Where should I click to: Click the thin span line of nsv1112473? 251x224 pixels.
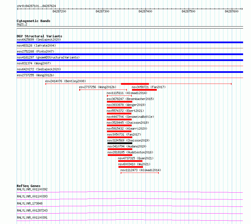[140, 173]
